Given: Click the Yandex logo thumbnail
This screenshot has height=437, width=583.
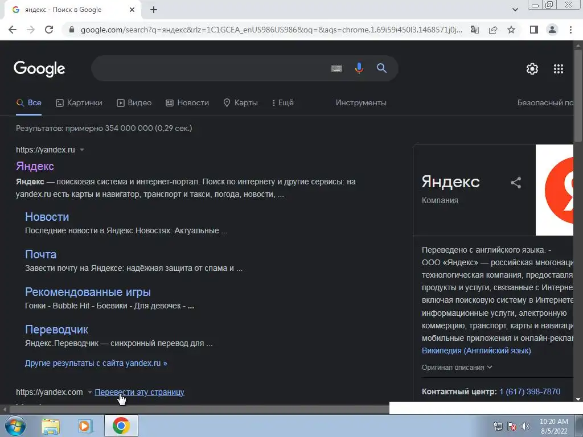Looking at the screenshot, I should [x=555, y=190].
